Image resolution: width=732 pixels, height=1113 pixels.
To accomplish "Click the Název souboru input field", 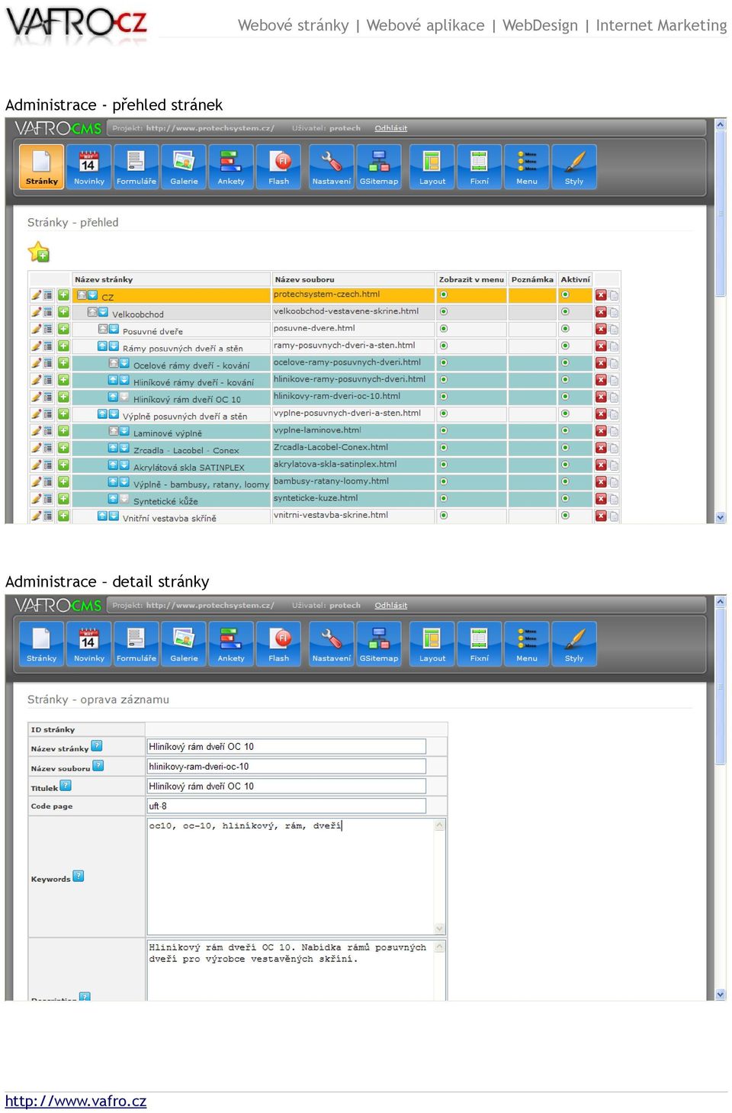I will pyautogui.click(x=287, y=766).
